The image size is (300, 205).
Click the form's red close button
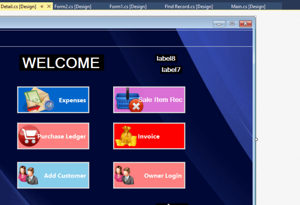246,24
